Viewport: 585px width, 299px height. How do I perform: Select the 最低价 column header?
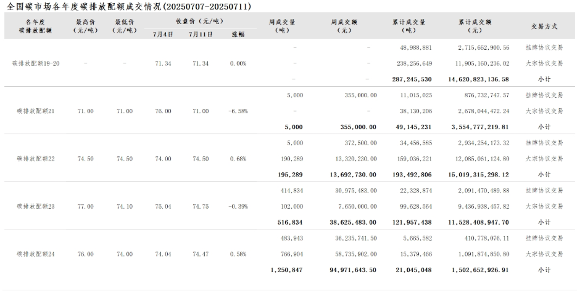tap(125, 26)
